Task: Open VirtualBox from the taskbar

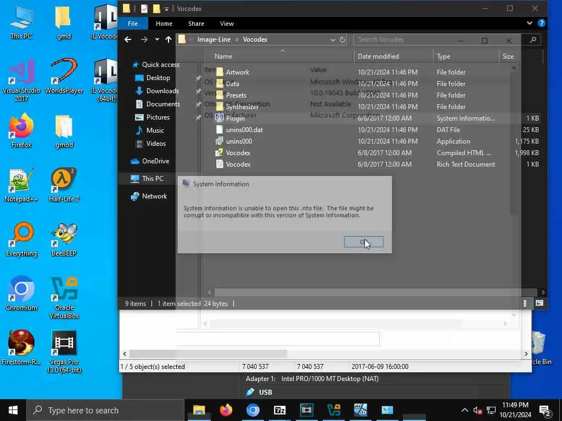Action: coord(333,410)
